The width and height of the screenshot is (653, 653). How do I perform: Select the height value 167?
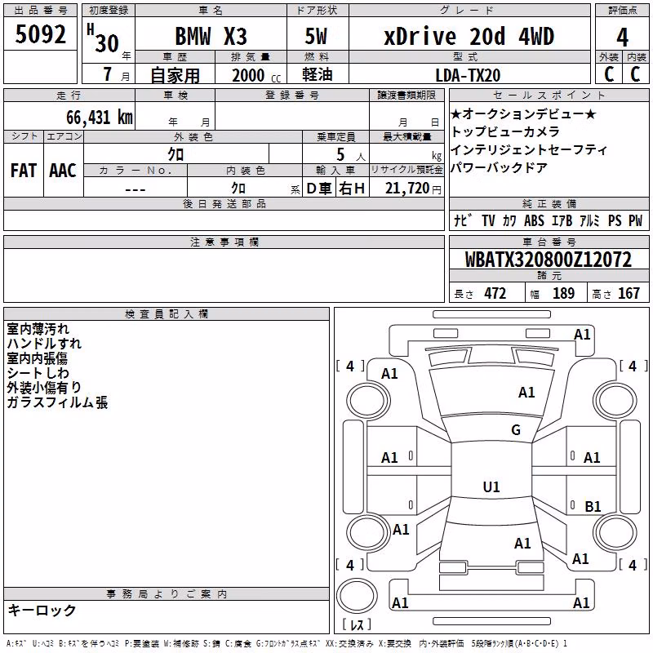tap(629, 293)
